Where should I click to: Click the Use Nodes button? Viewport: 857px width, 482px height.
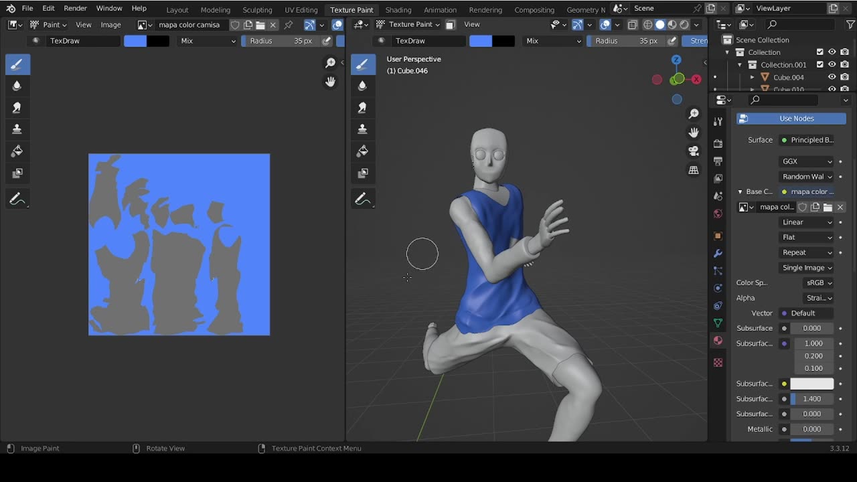(x=791, y=118)
